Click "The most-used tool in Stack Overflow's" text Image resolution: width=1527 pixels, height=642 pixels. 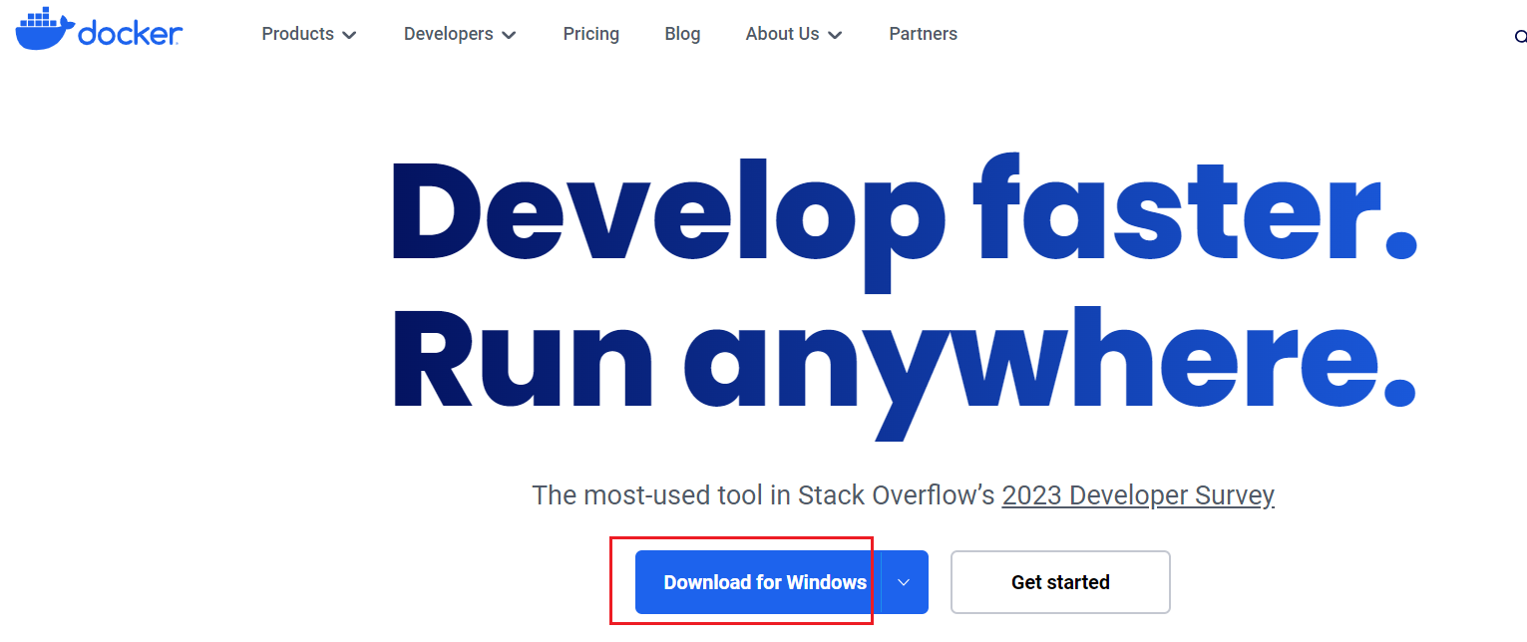[764, 495]
